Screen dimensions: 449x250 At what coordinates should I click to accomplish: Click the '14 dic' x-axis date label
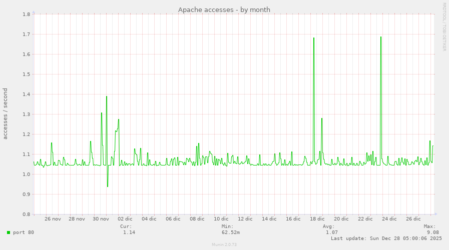[x=269, y=219]
